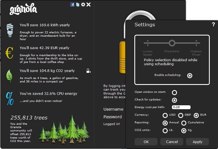The image size is (218, 149).
Task: Open settings via the gear icon
Action: tap(83, 5)
